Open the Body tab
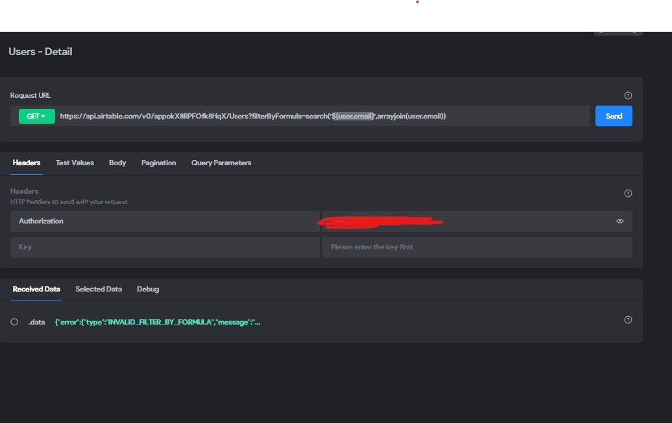This screenshot has height=423, width=672. point(117,163)
